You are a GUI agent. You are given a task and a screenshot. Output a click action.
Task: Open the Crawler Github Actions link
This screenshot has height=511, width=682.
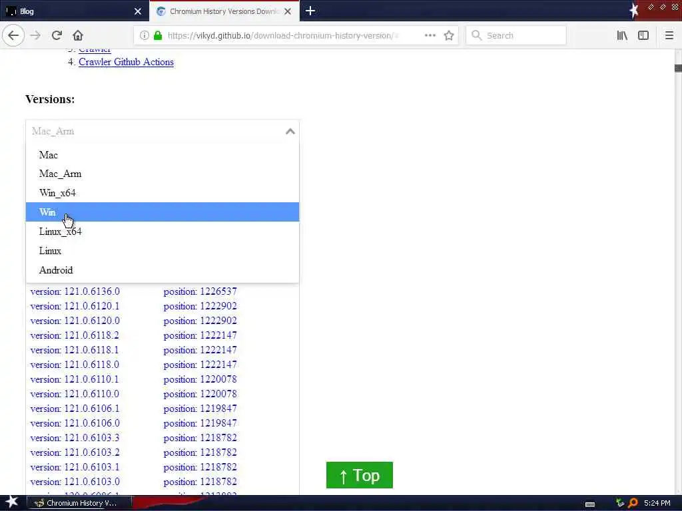tap(126, 62)
